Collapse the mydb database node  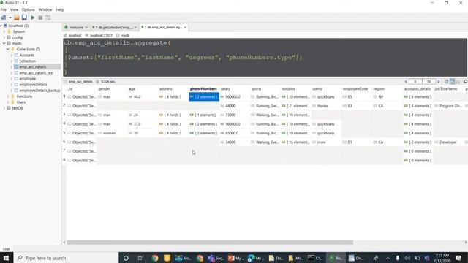[4, 43]
